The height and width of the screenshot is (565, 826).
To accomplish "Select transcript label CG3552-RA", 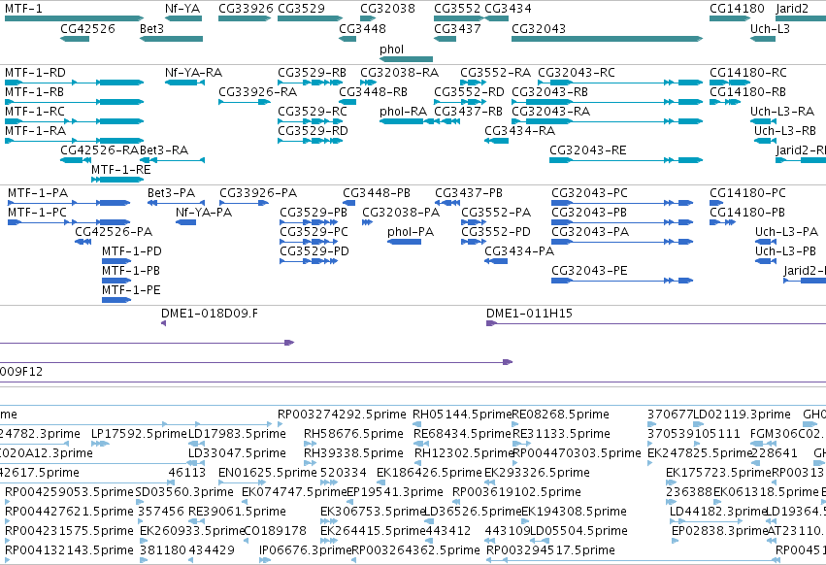I will pos(496,72).
